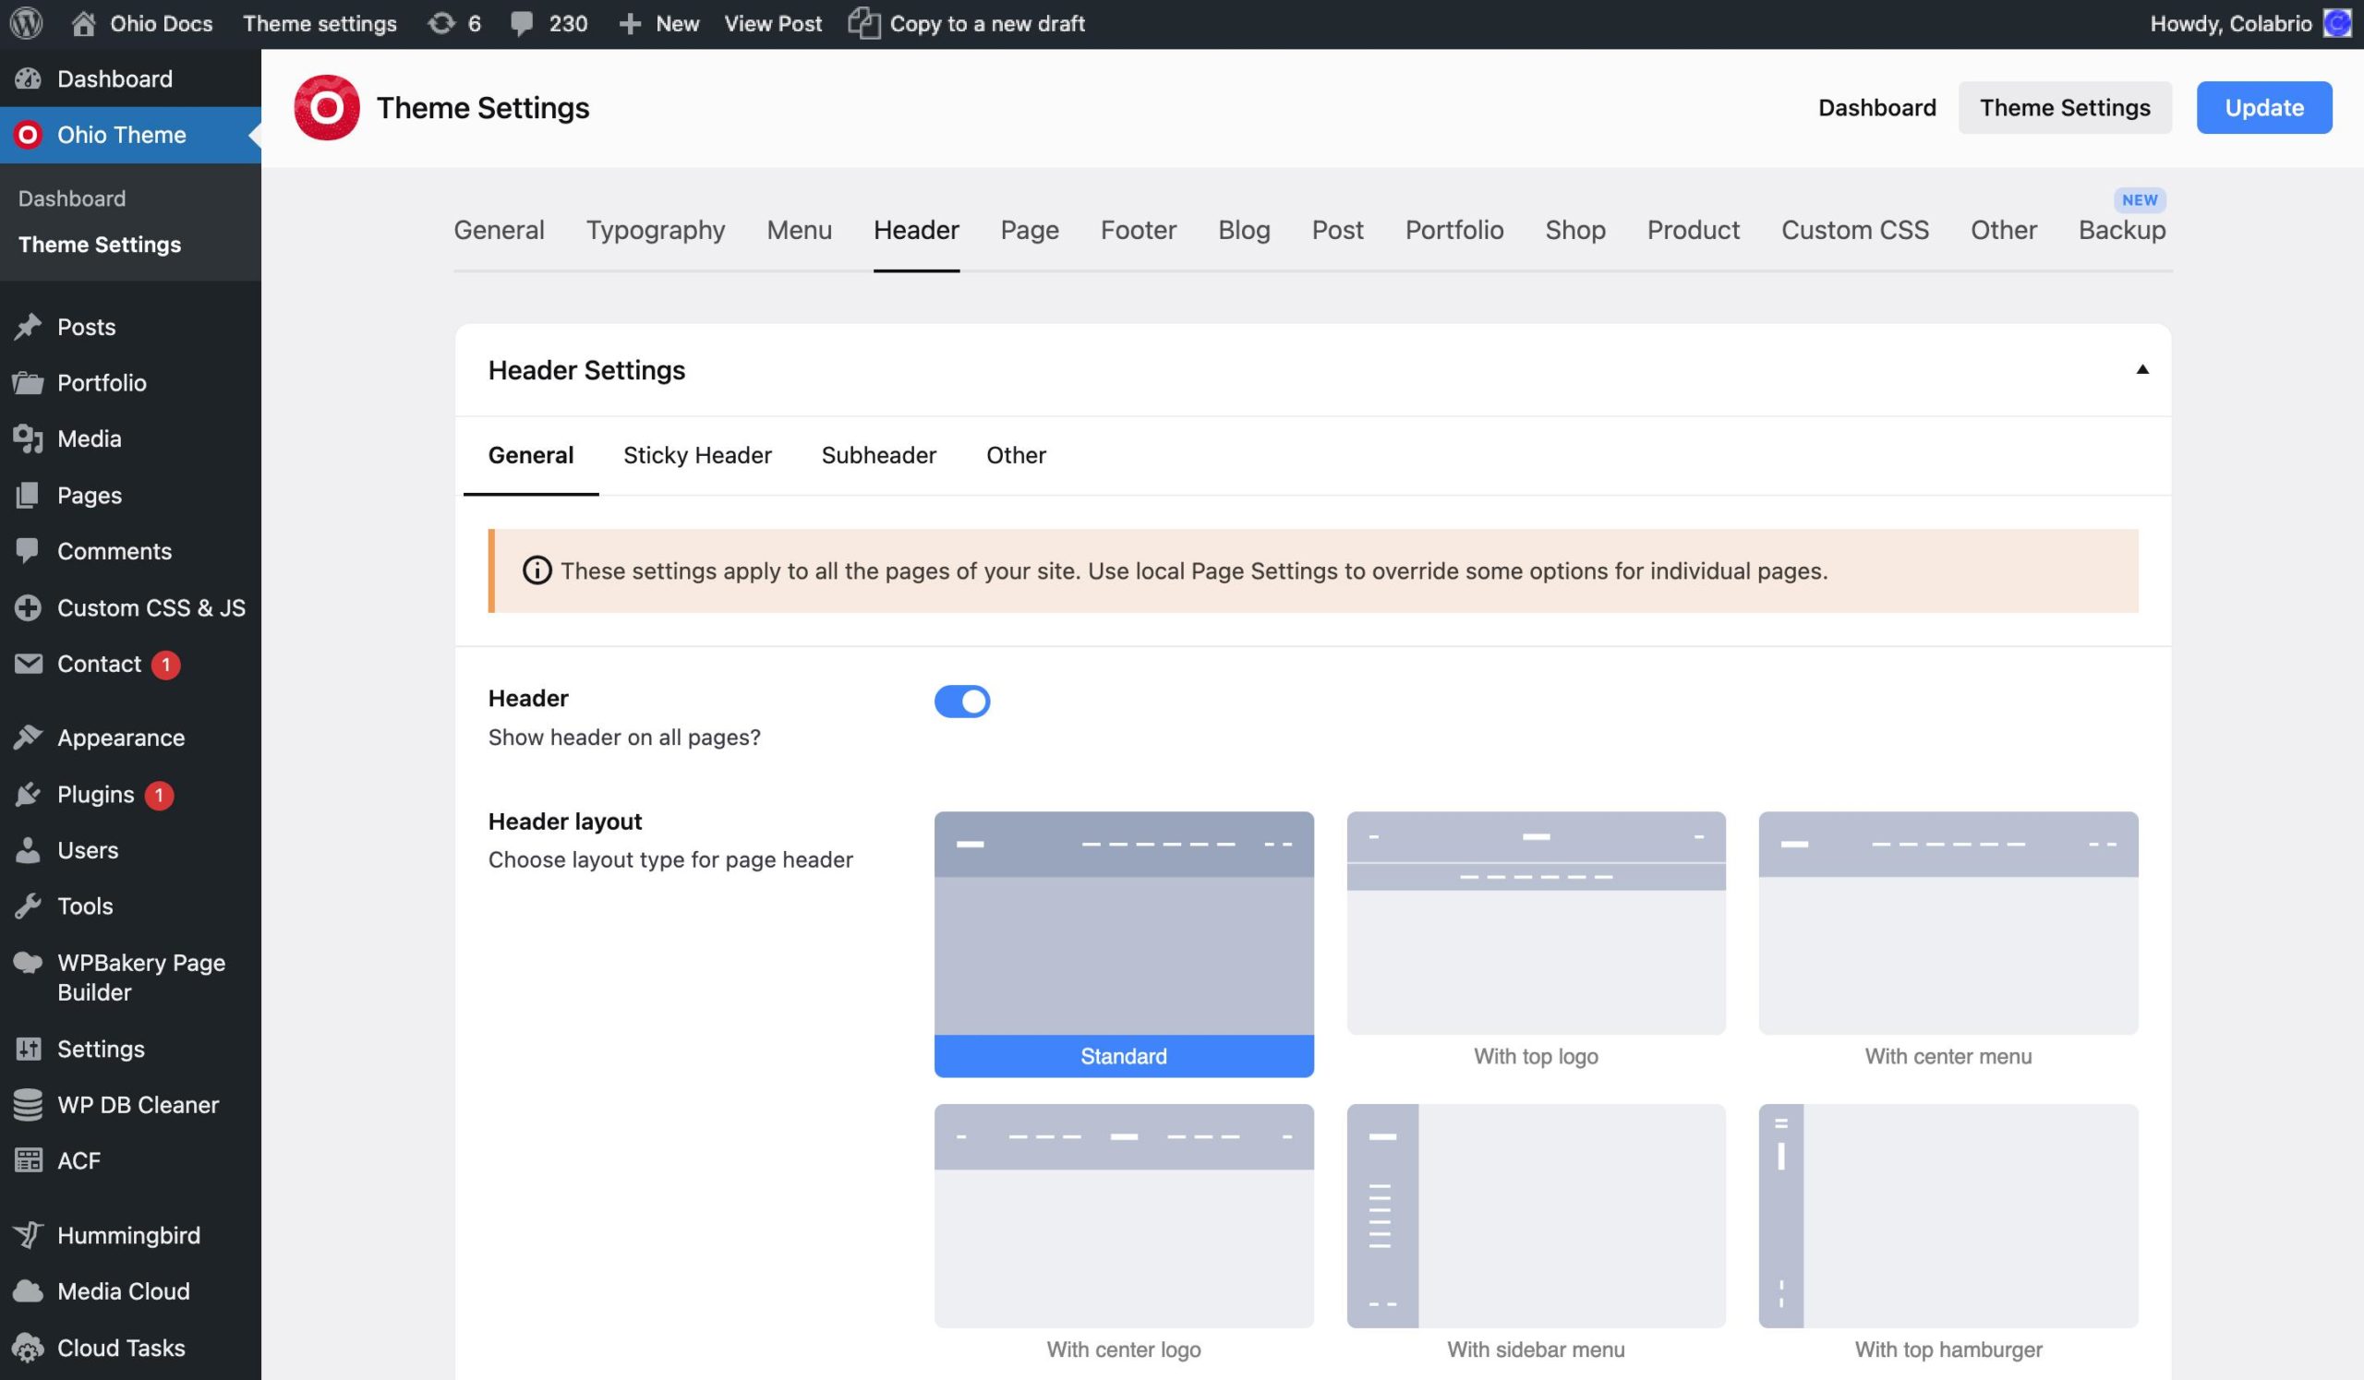Image resolution: width=2364 pixels, height=1380 pixels.
Task: Click the Custom CSS & JS plus icon
Action: tap(28, 607)
